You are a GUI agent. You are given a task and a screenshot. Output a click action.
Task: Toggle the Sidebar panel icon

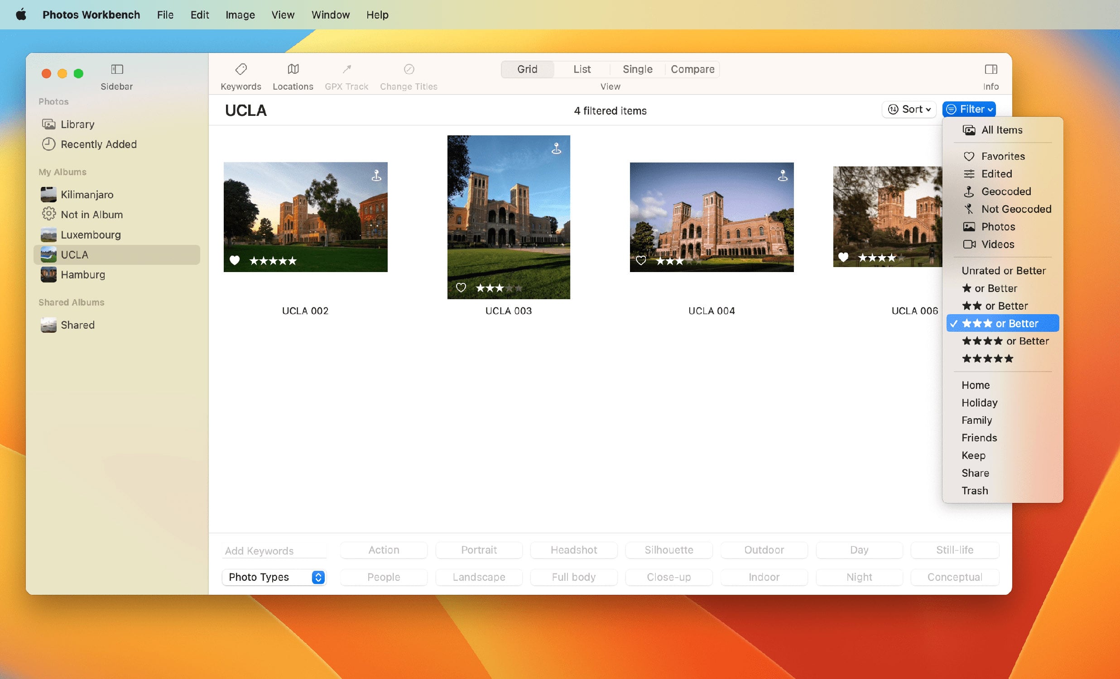(x=117, y=69)
